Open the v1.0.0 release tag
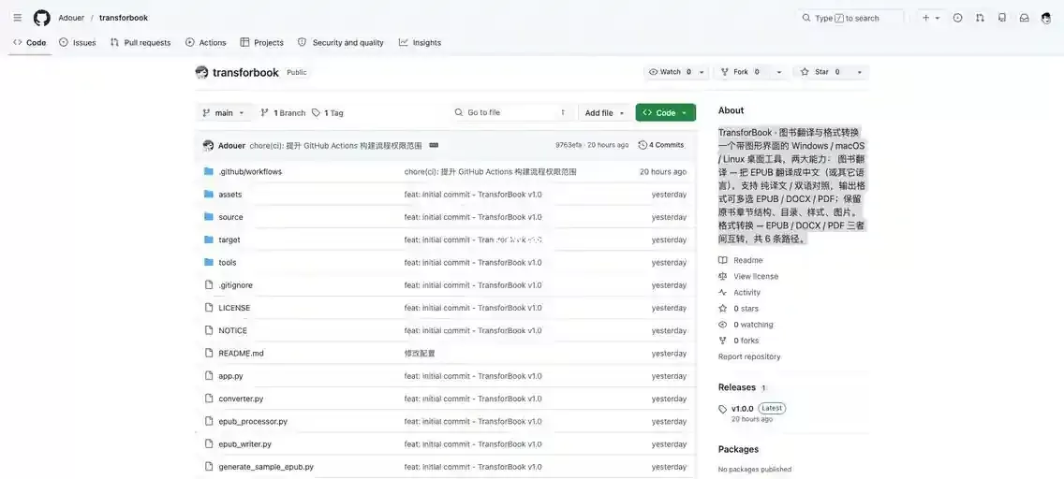This screenshot has height=479, width=1064. (743, 409)
